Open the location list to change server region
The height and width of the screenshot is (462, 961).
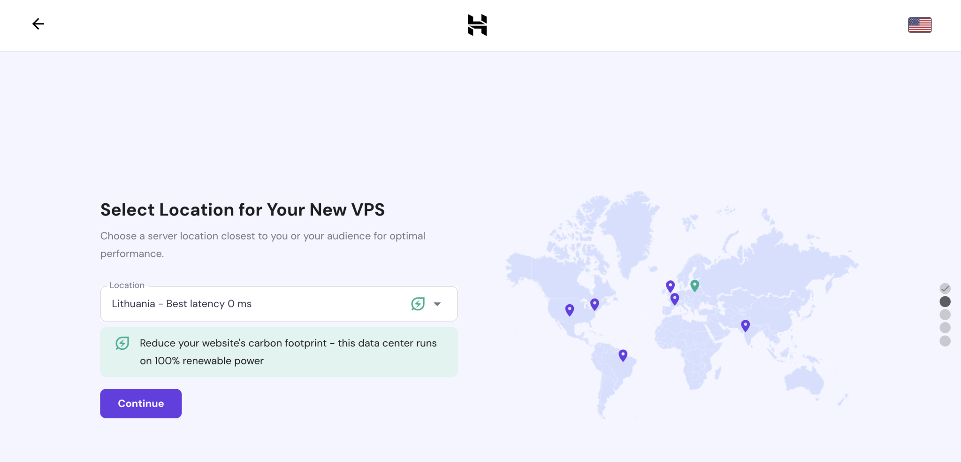[x=278, y=304]
